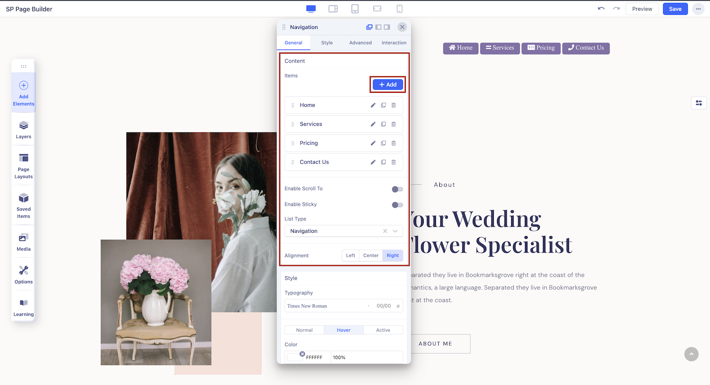Open the Typography font selector
The image size is (710, 385).
click(327, 306)
